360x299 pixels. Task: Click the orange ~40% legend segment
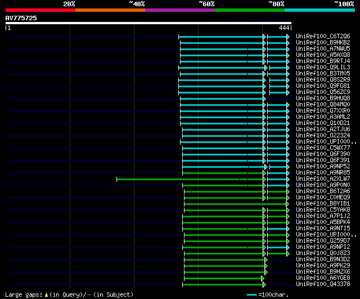pyautogui.click(x=110, y=10)
